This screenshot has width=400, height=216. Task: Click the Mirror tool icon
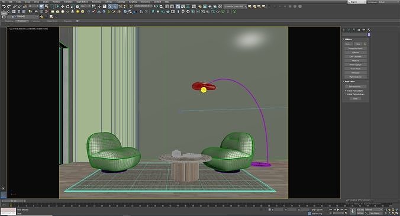click(x=156, y=7)
